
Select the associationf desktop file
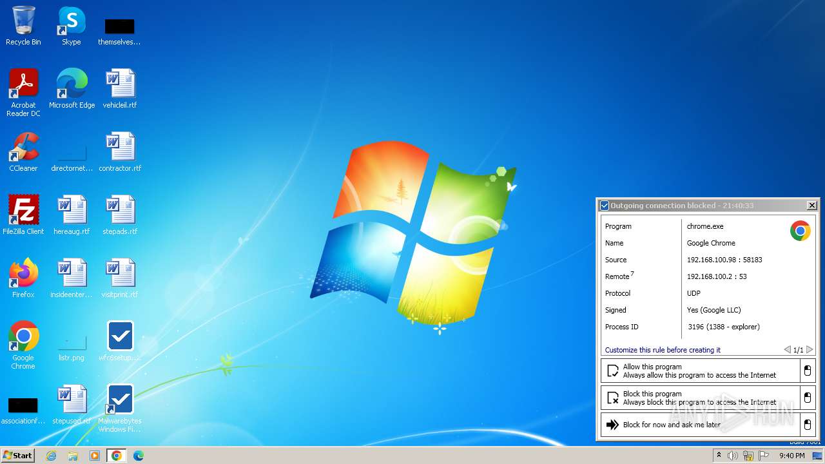23,410
